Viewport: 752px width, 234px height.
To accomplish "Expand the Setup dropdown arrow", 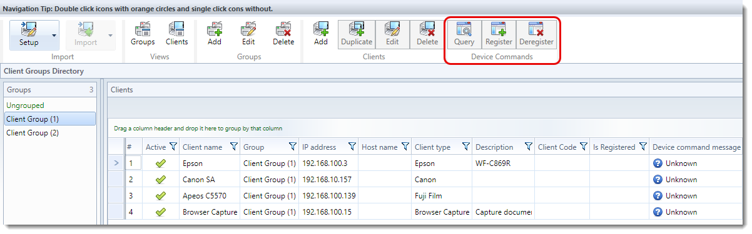I will coord(54,35).
